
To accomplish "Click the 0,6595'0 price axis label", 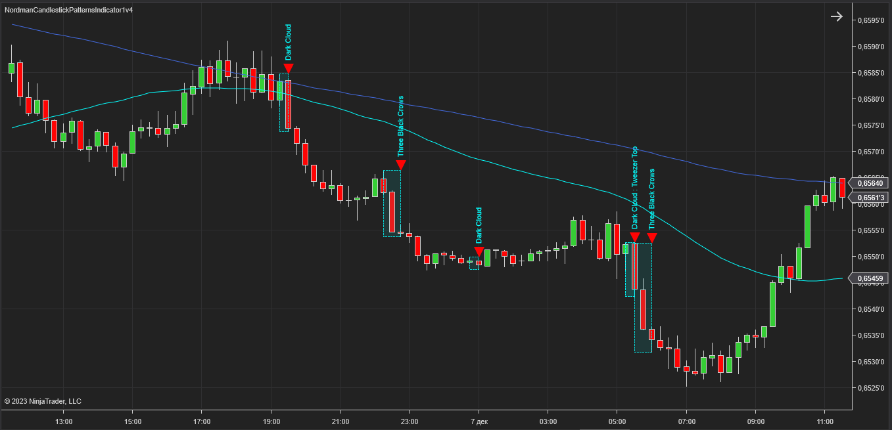I will (871, 20).
